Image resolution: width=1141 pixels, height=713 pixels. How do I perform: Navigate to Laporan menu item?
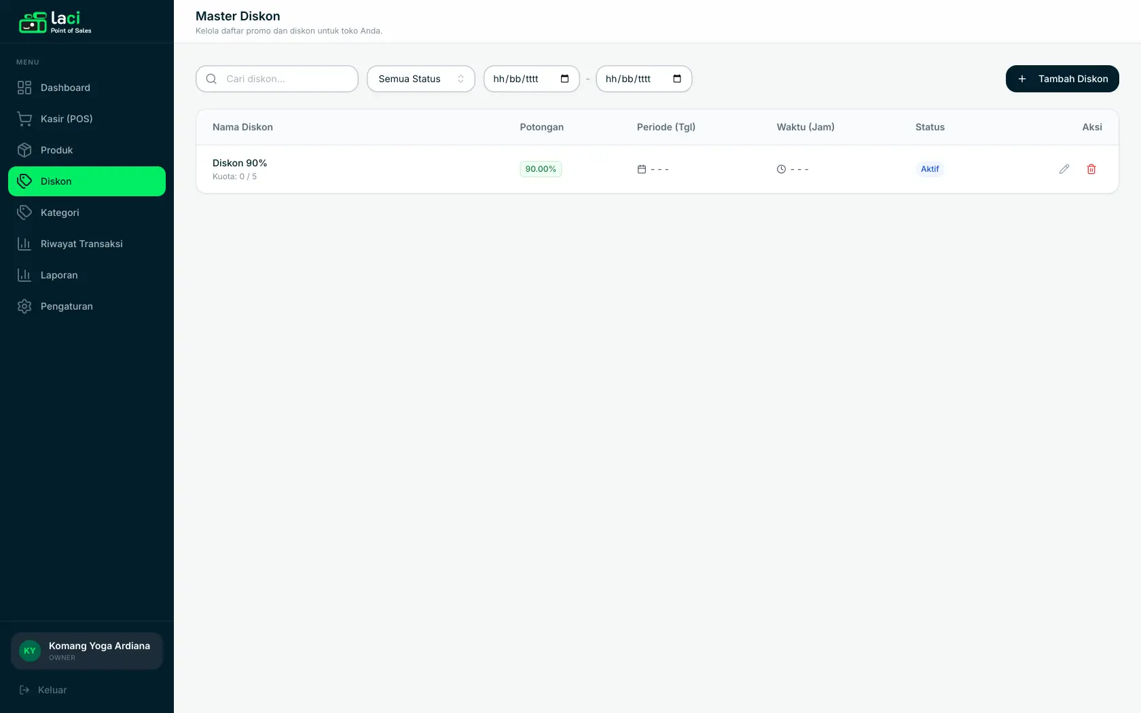click(87, 275)
